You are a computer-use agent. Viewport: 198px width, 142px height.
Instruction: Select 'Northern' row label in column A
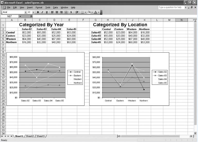(x=12, y=42)
